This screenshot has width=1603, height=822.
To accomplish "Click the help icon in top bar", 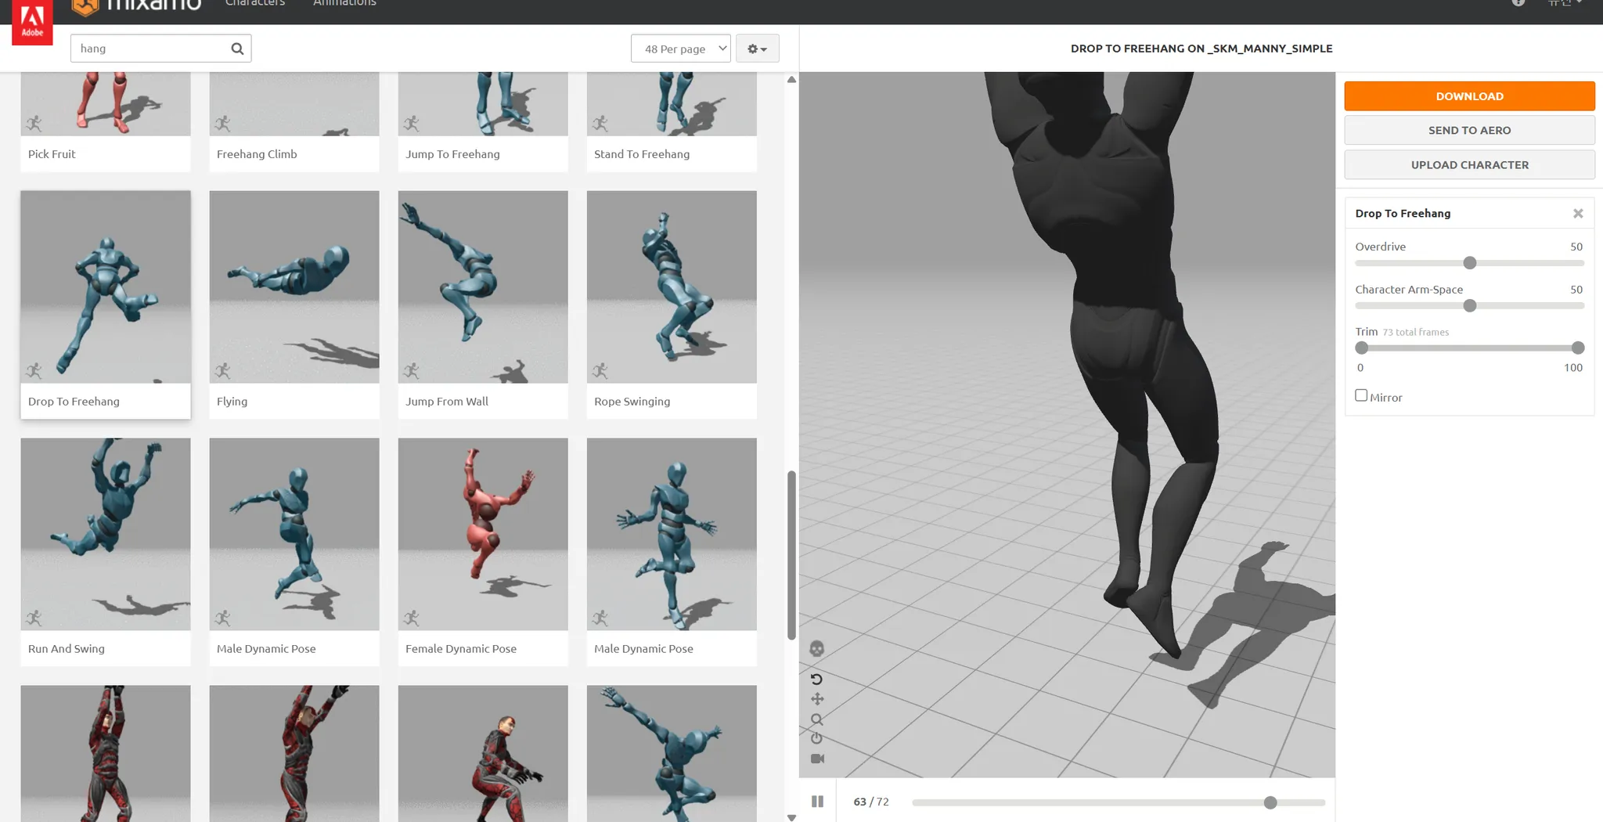I will click(1518, 2).
